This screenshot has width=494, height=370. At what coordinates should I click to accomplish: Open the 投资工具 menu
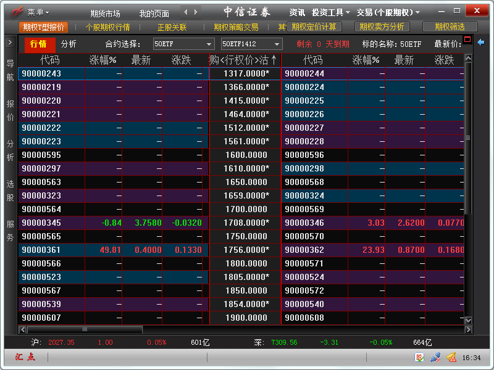(331, 12)
